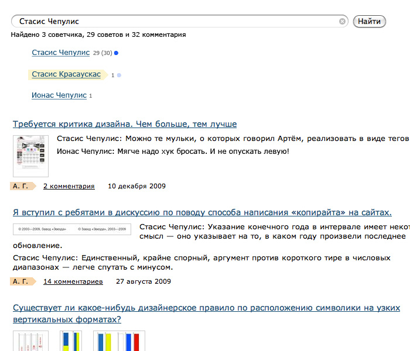410x351 pixels.
Task: Open the post Требуется критика дизайна
Action: [125, 124]
